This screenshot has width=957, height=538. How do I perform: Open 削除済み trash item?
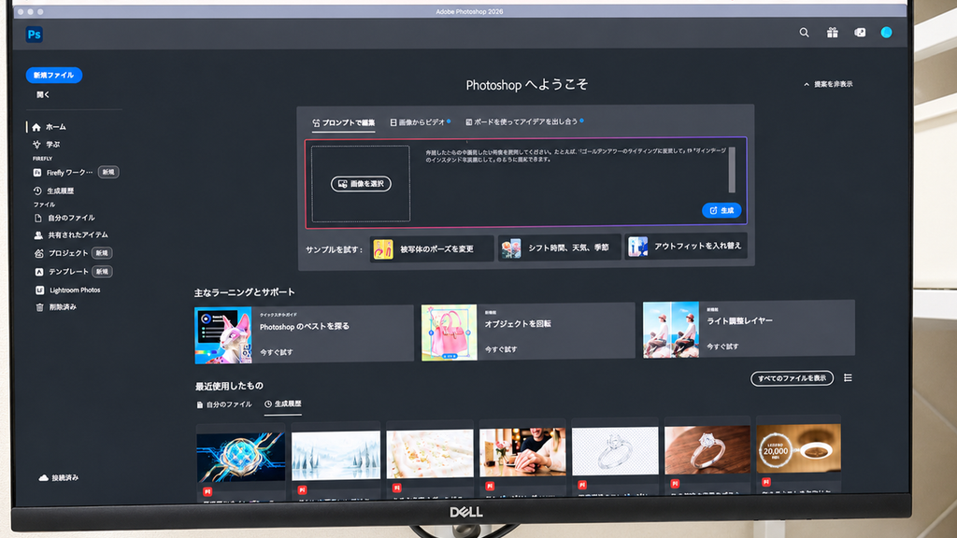click(x=56, y=307)
